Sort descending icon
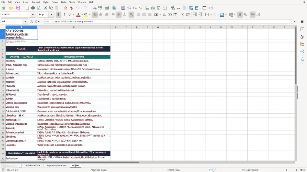The height and width of the screenshot is (172, 307). [135, 8]
